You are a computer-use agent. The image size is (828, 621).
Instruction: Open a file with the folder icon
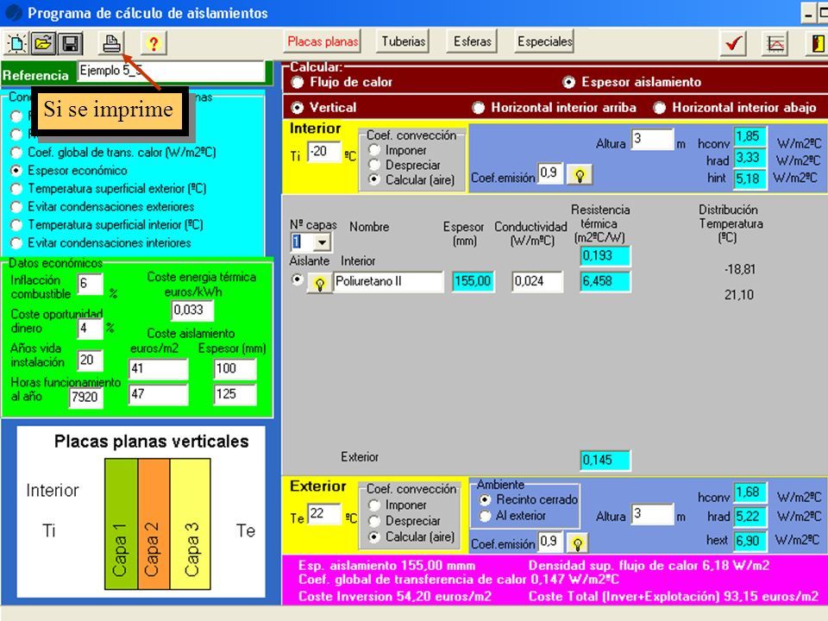(x=43, y=43)
